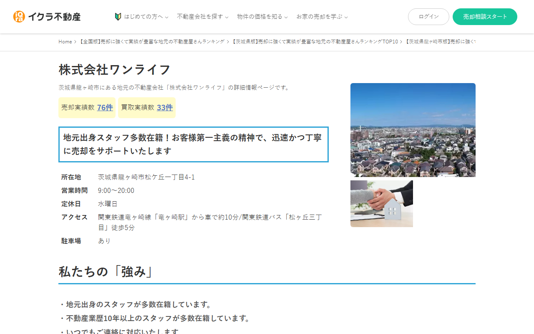The height and width of the screenshot is (334, 534).
Task: Go to Home breadcrumb link
Action: [65, 42]
